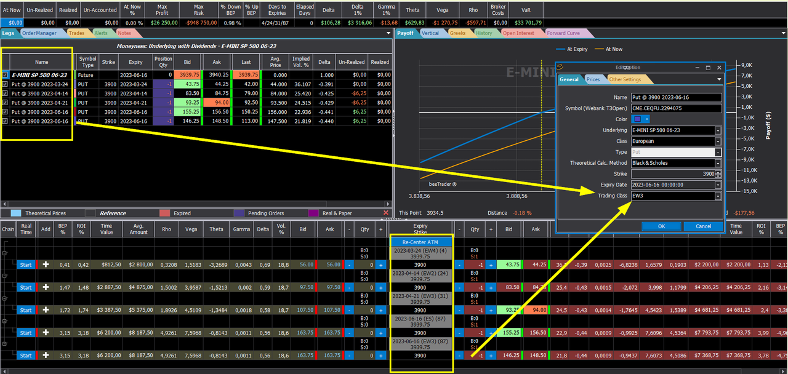Screen dimensions: 788x374
Task: Click the Legs table scrollbar right arrow
Action: 388,204
